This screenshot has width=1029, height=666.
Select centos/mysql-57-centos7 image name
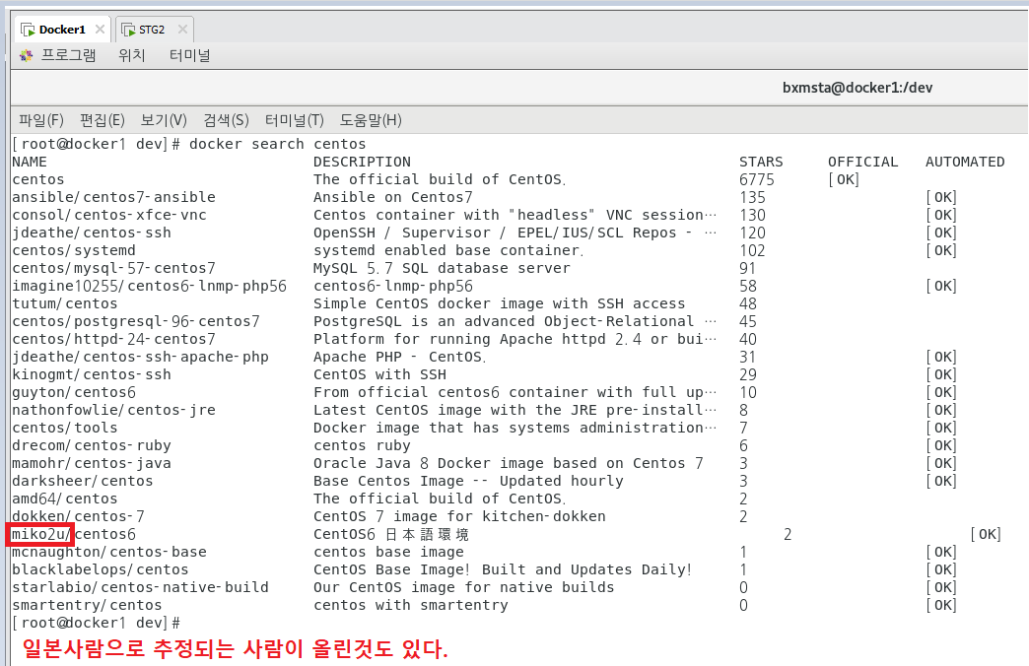pyautogui.click(x=113, y=268)
